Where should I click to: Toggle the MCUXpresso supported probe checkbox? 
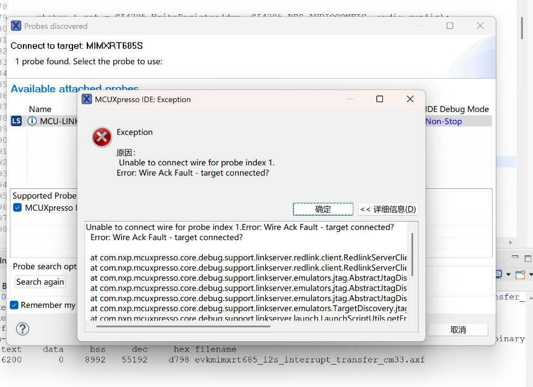click(x=17, y=207)
